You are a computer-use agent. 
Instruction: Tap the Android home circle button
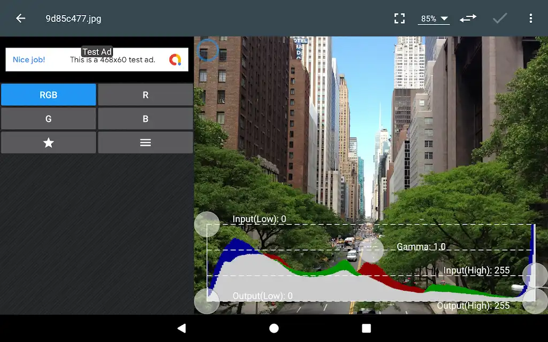coord(274,329)
